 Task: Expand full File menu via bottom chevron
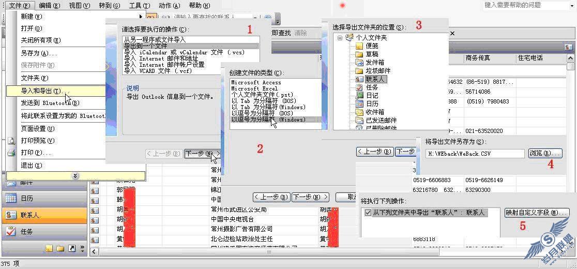pyautogui.click(x=75, y=176)
